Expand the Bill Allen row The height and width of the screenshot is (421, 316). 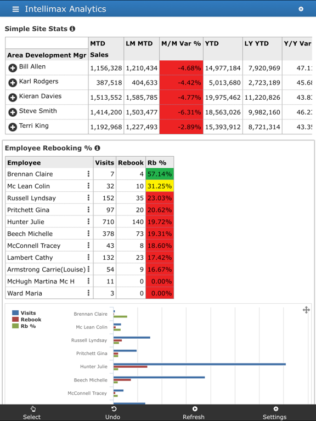pyautogui.click(x=13, y=68)
